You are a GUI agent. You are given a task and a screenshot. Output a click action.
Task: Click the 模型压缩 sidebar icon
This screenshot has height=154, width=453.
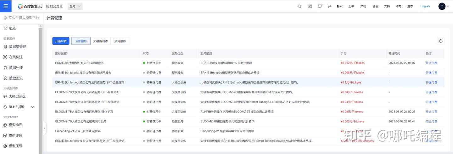click(5, 146)
